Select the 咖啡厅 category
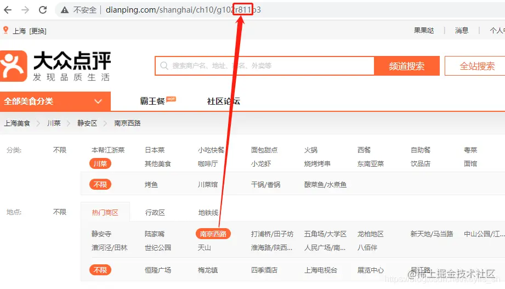The height and width of the screenshot is (289, 505). (208, 163)
